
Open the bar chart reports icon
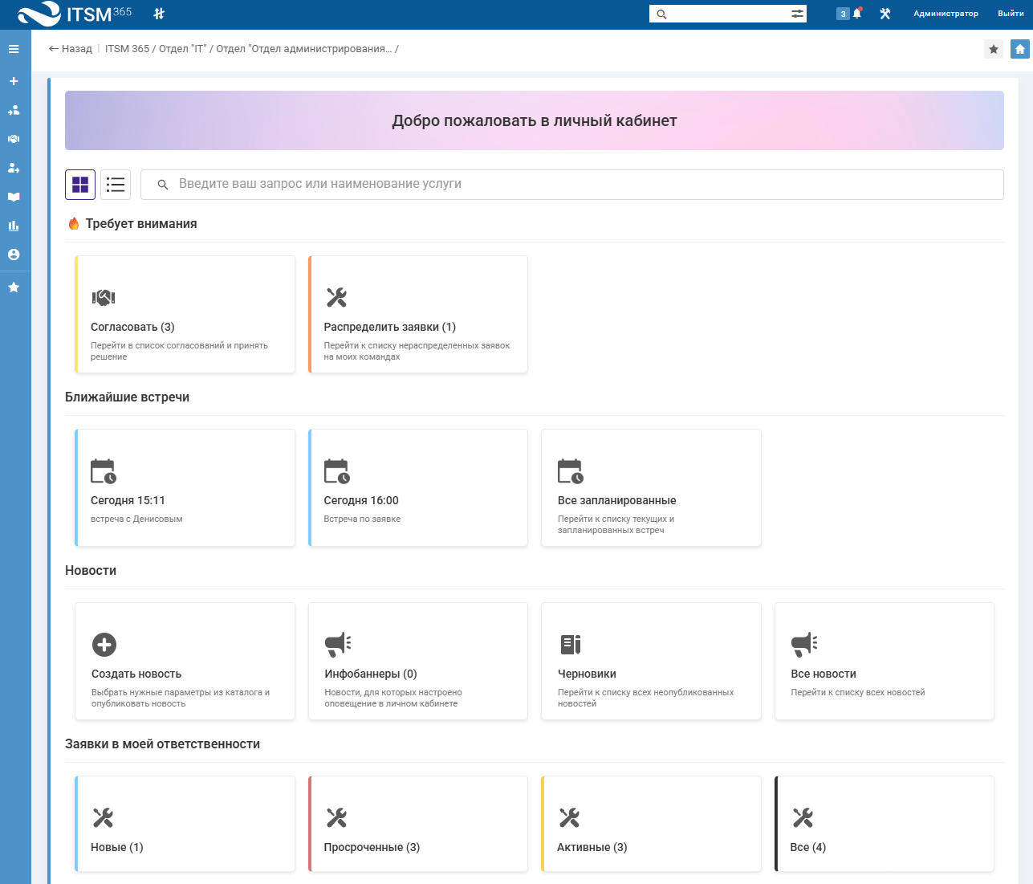point(14,226)
